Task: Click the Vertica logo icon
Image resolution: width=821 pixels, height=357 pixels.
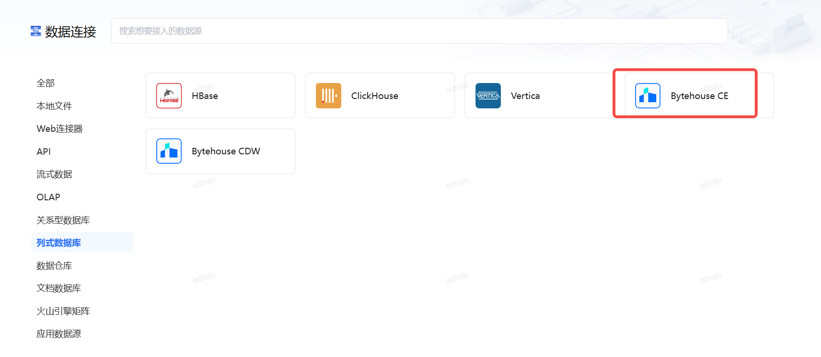Action: 488,96
